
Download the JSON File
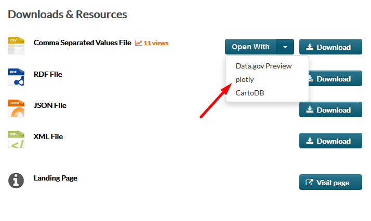(x=330, y=109)
